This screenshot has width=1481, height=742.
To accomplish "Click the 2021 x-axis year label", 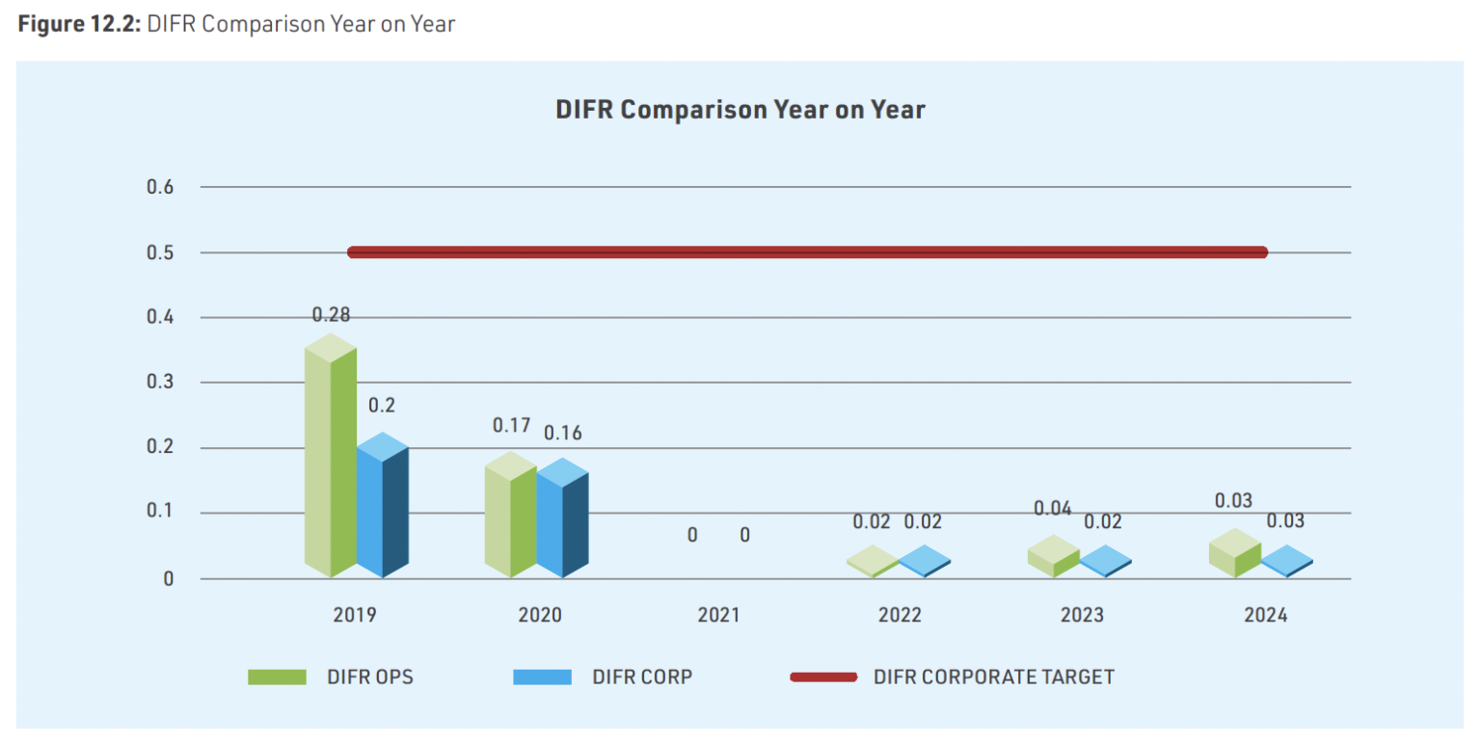I will tap(718, 615).
